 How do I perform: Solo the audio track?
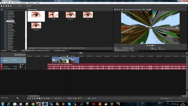point(23,64)
